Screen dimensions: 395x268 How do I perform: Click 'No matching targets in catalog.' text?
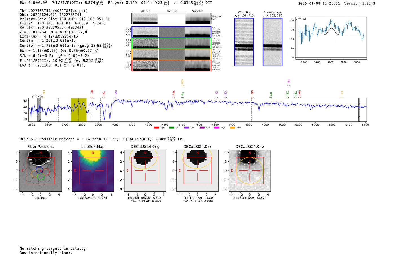click(x=54, y=249)
